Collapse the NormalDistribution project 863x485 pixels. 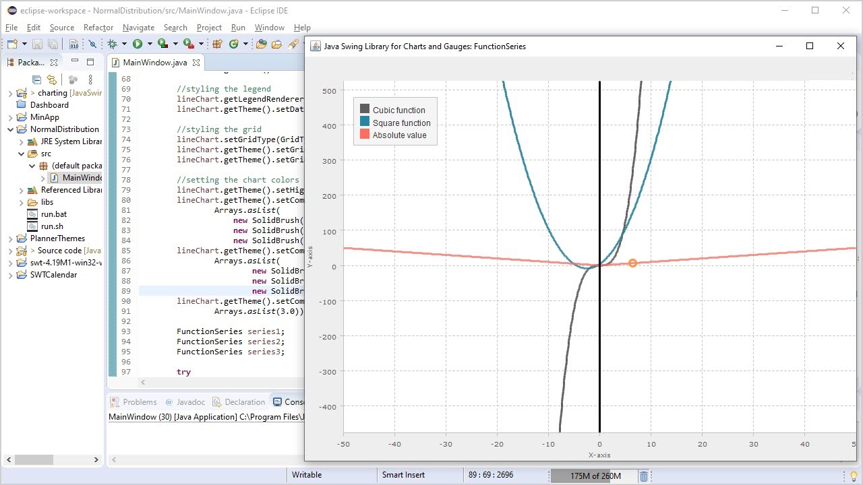[11, 129]
